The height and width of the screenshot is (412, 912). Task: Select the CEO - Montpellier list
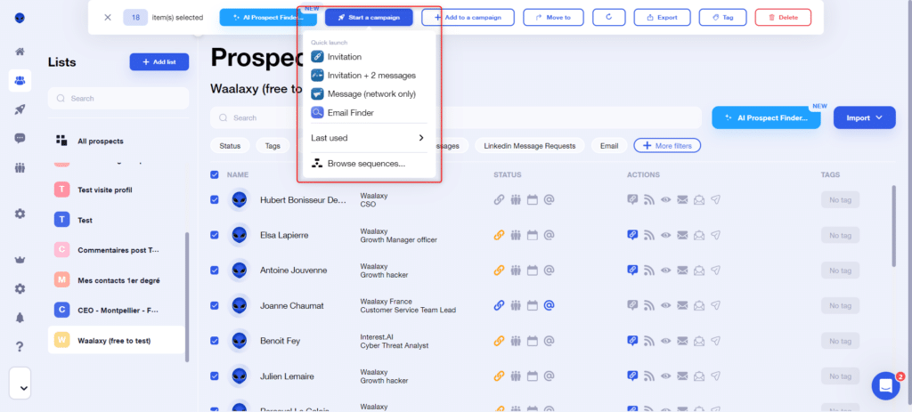(117, 311)
